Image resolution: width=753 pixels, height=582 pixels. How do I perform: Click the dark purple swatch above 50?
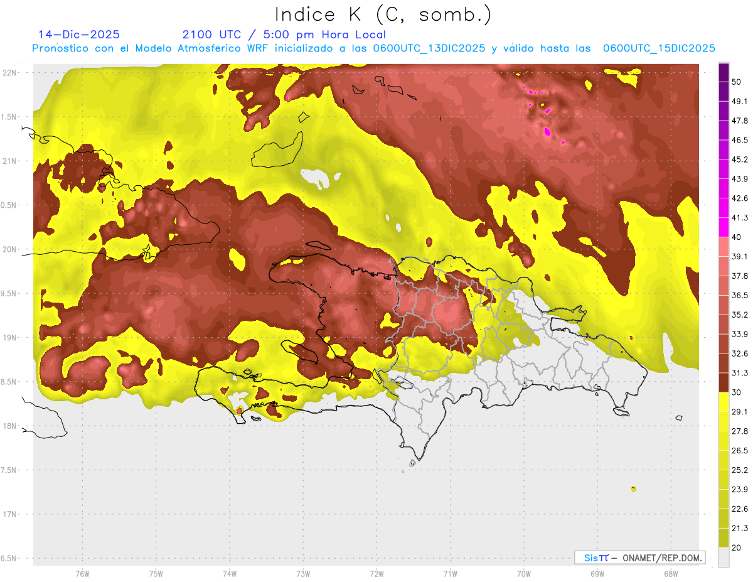coord(724,72)
